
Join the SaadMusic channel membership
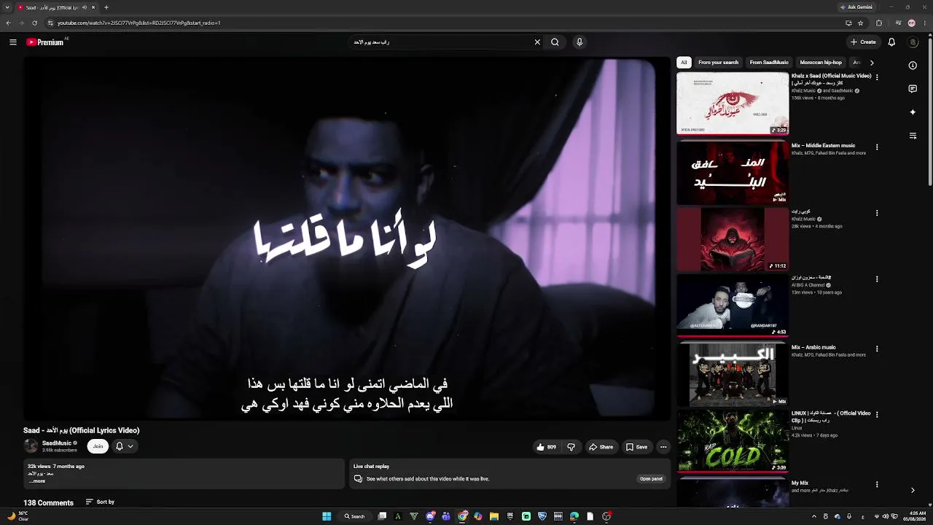click(x=98, y=446)
